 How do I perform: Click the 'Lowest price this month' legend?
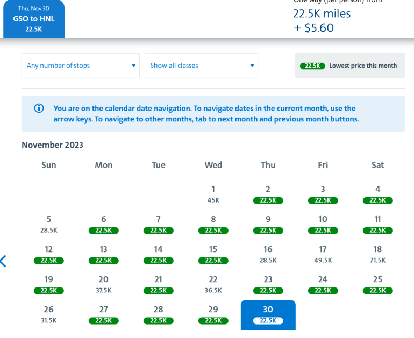pyautogui.click(x=349, y=66)
